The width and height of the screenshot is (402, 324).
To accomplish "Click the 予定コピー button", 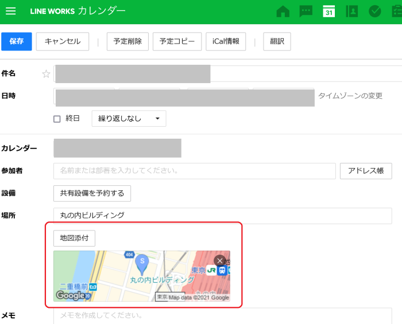I will tap(177, 41).
